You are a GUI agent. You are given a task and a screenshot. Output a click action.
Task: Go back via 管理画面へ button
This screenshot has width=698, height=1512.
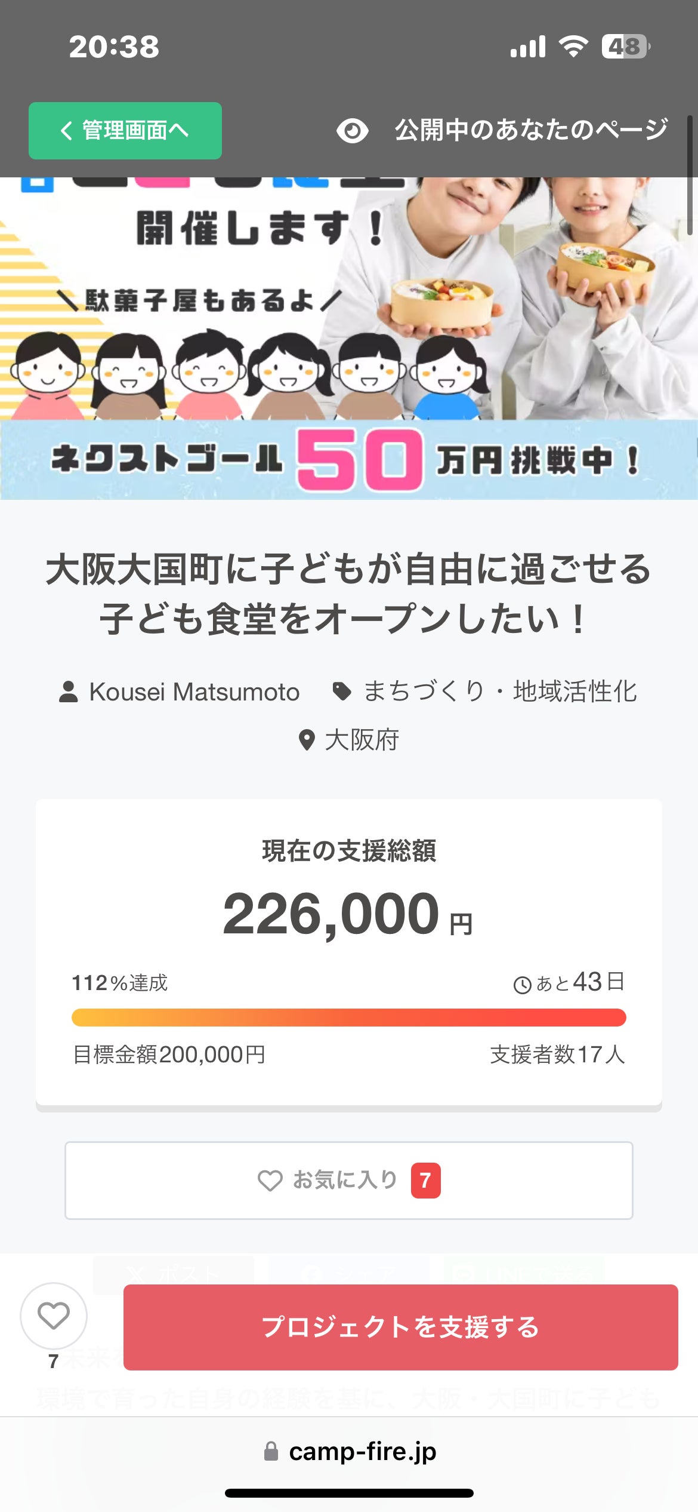pyautogui.click(x=125, y=131)
